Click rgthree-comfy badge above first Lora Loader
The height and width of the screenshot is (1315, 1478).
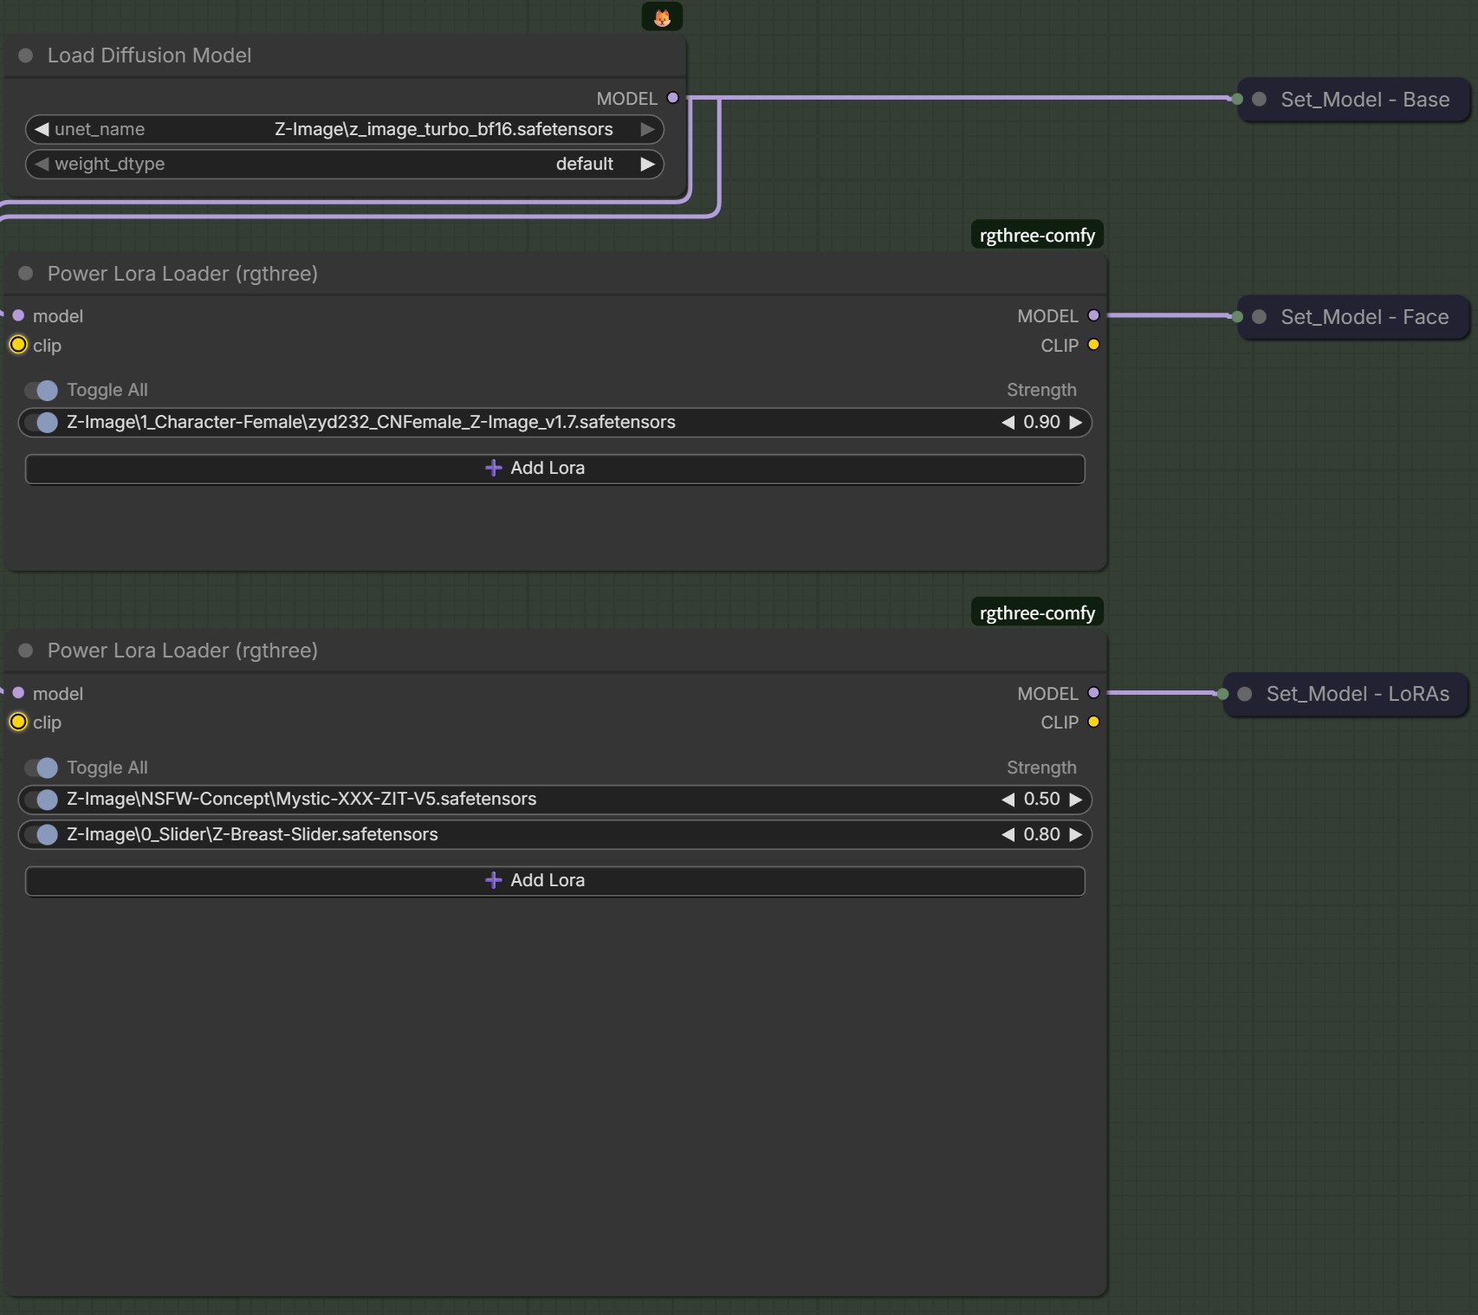click(1037, 236)
